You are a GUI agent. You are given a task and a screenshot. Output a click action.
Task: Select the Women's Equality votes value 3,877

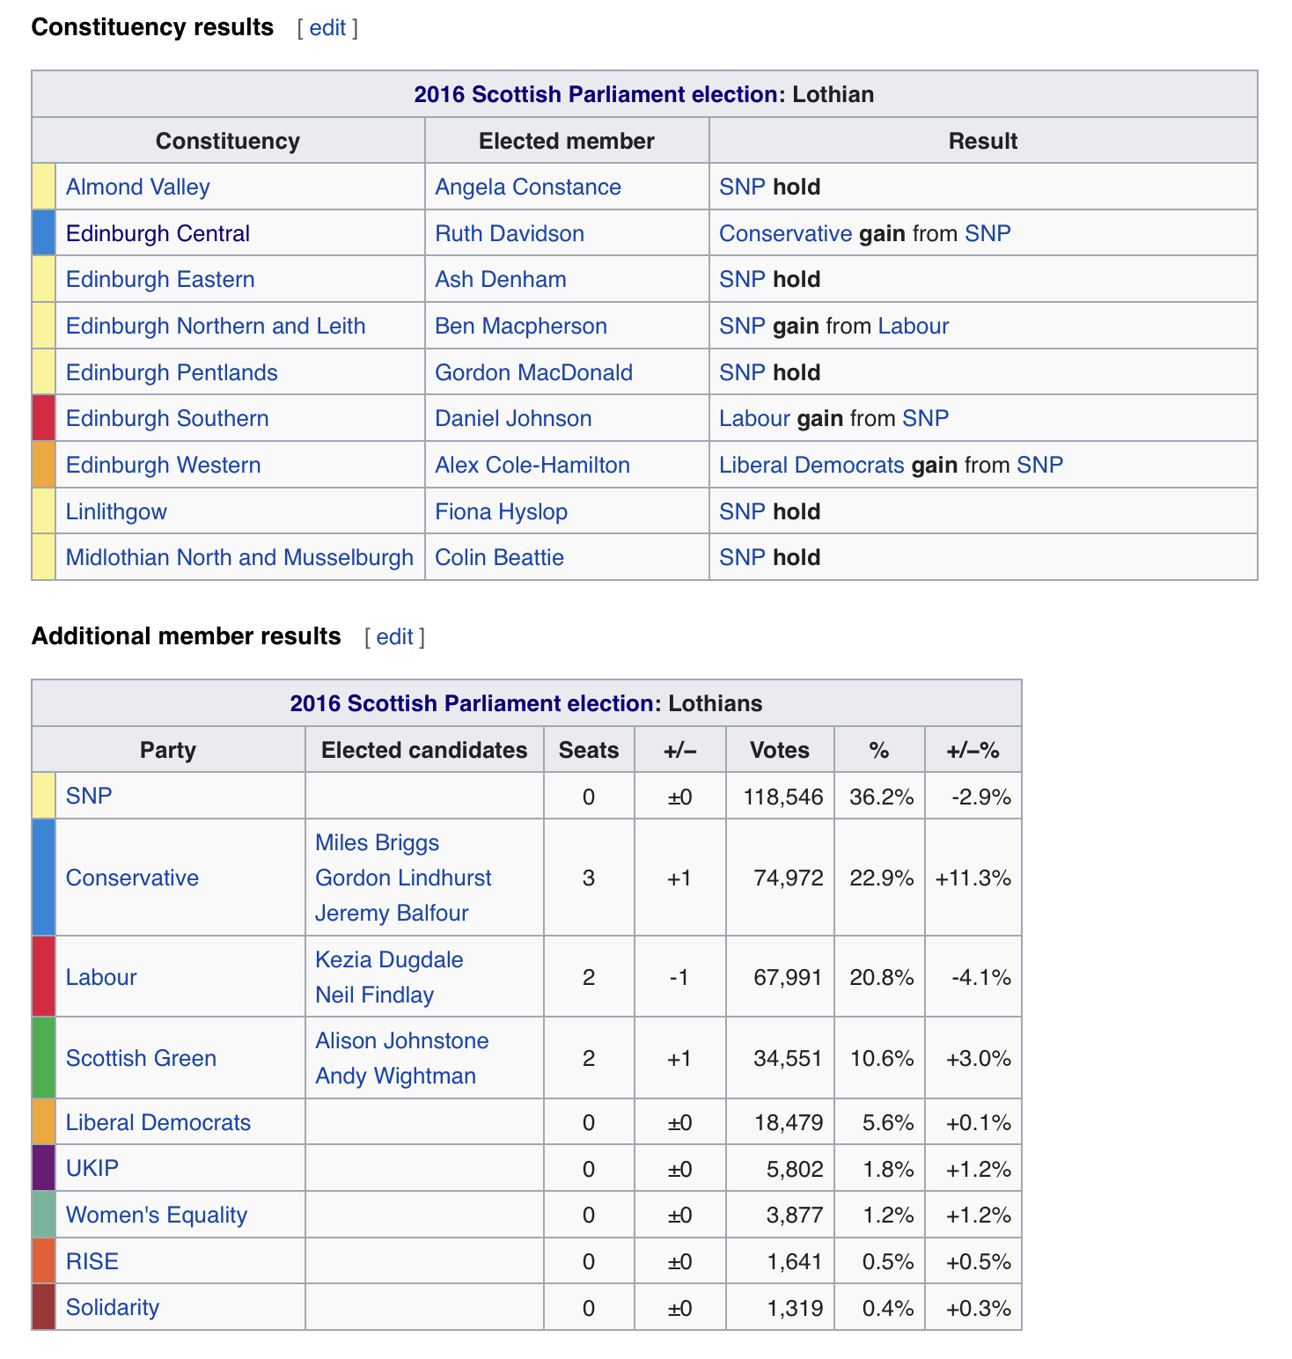click(796, 1216)
